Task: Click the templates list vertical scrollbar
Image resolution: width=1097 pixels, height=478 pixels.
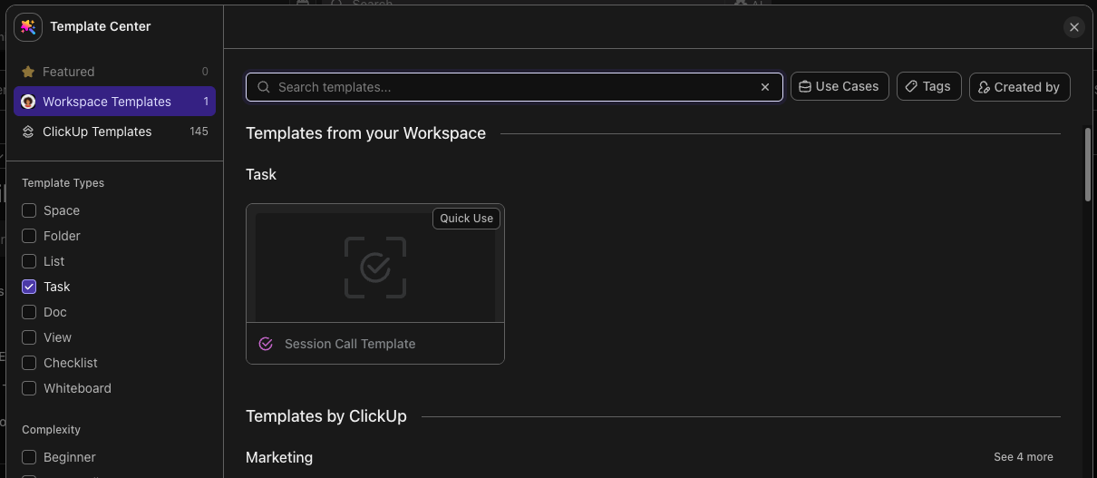Action: click(1088, 164)
